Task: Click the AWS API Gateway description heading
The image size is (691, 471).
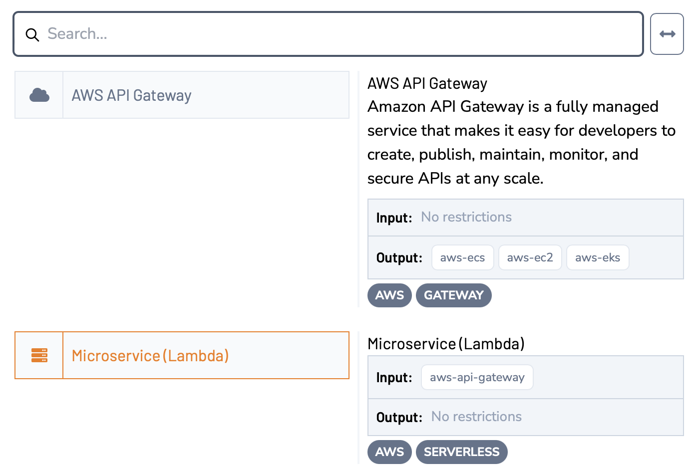Action: click(x=427, y=83)
